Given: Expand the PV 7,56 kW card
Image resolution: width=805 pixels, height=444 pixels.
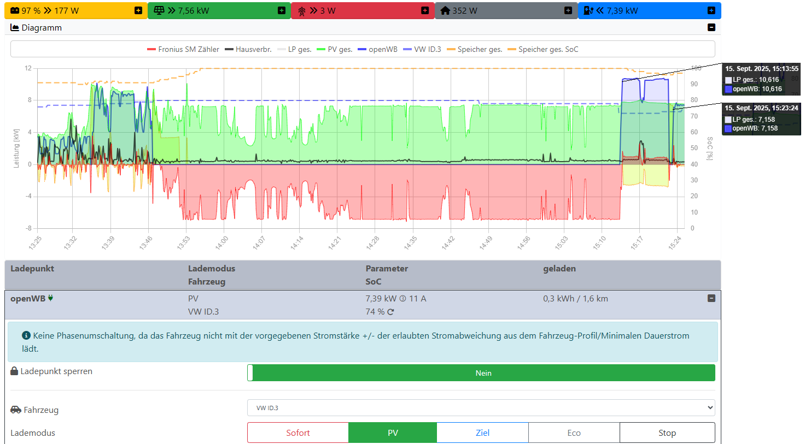Looking at the screenshot, I should click(x=282, y=10).
